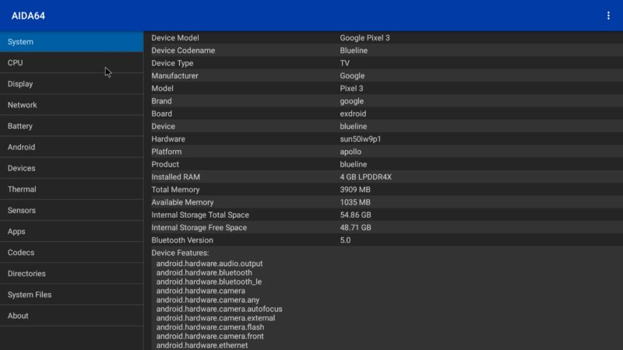Click the capitalized Blueline codename value

[354, 51]
